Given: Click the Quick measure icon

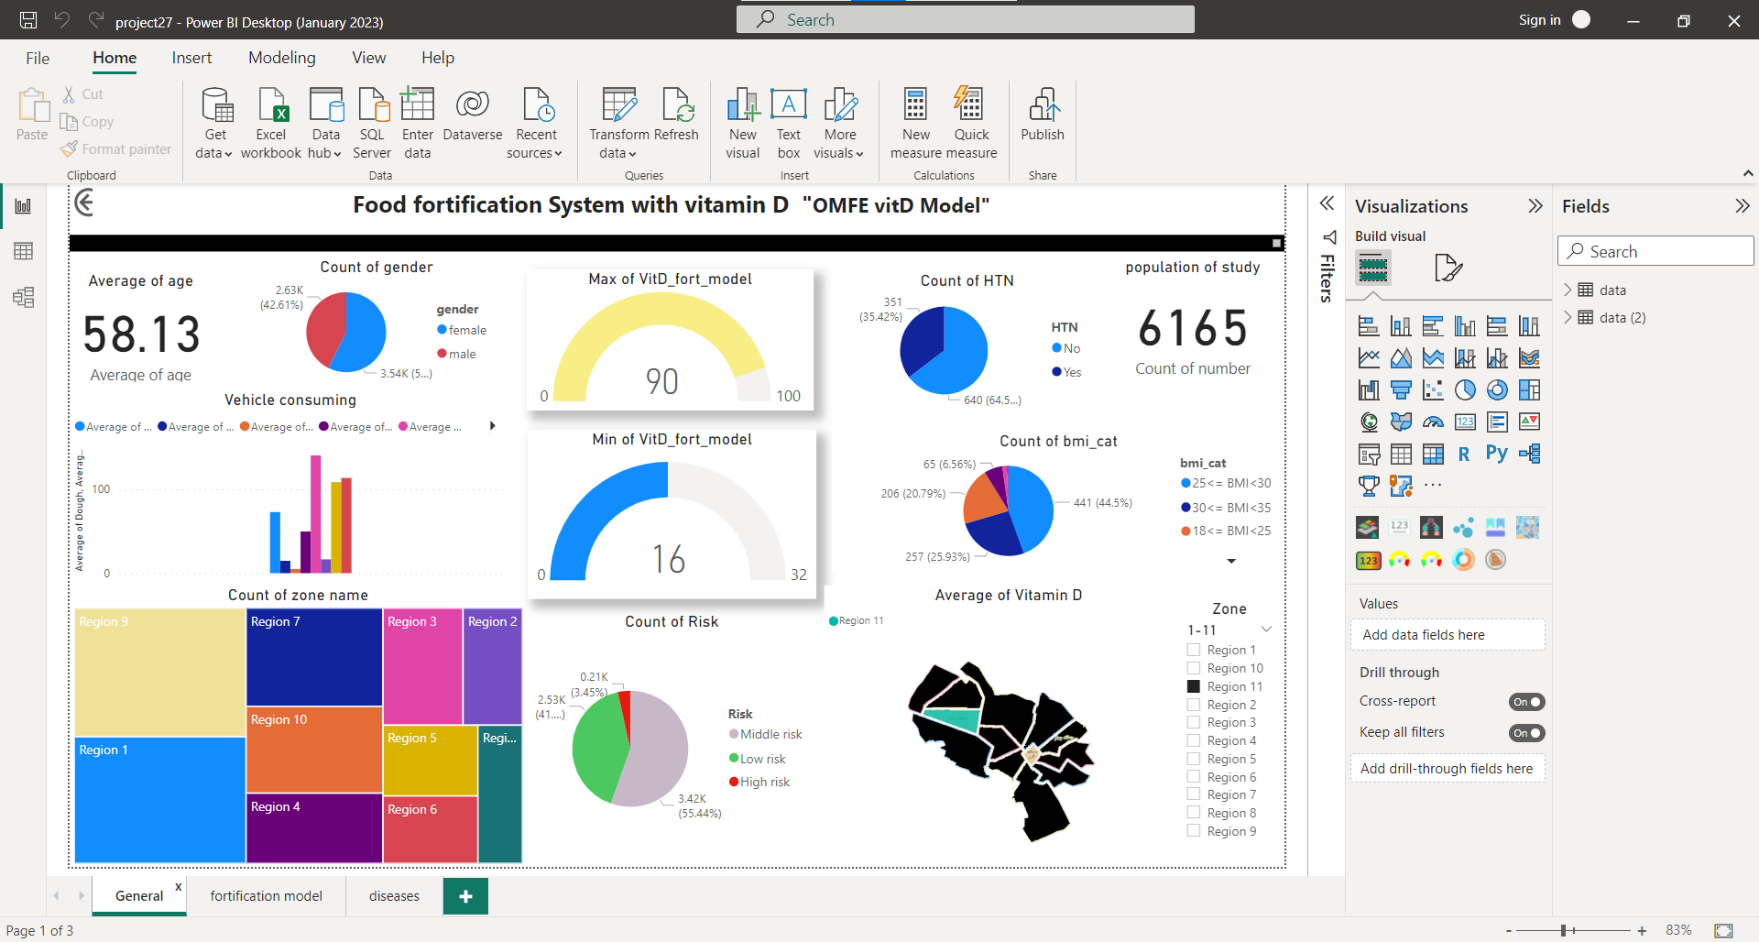Looking at the screenshot, I should [969, 105].
